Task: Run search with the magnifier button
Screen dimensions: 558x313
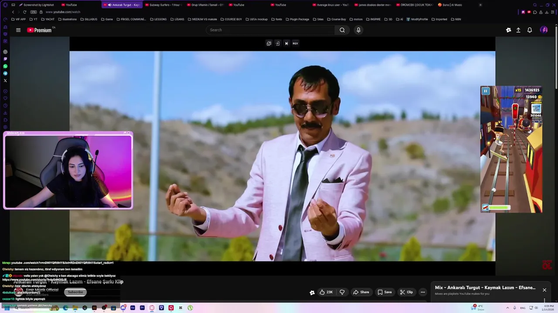Action: [342, 30]
